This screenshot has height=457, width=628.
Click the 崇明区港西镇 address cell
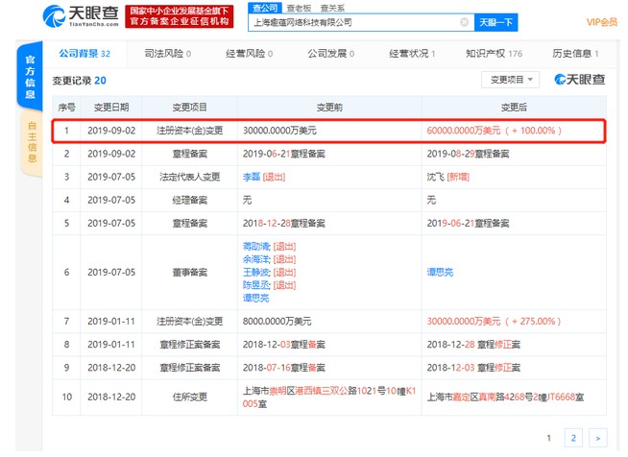tap(329, 397)
